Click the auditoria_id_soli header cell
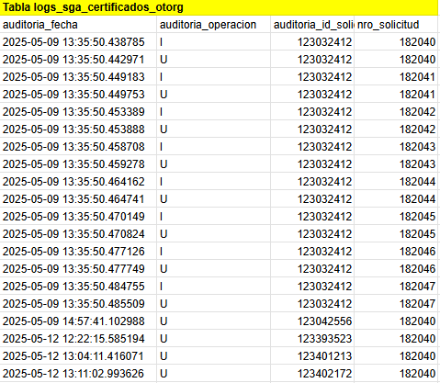The image size is (440, 383). point(312,25)
